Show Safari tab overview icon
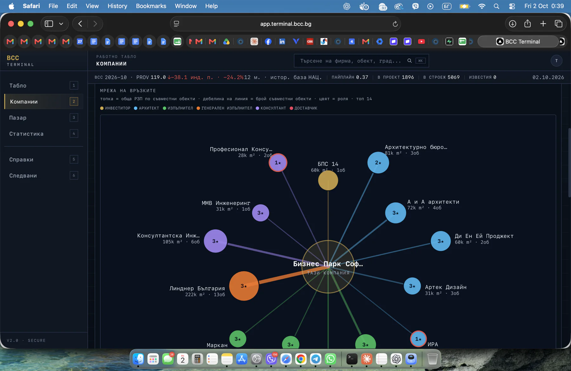The image size is (571, 371). click(x=559, y=24)
